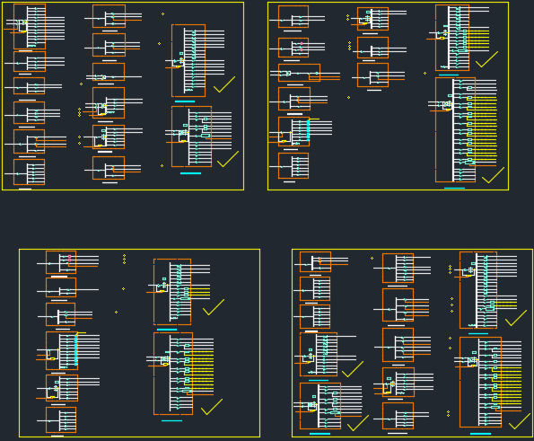Select lower checkmark in the upper-left sheet
This screenshot has width=534, height=441.
coord(228,159)
